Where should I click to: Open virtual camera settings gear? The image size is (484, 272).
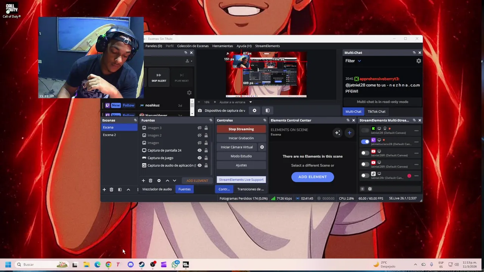[x=262, y=147]
